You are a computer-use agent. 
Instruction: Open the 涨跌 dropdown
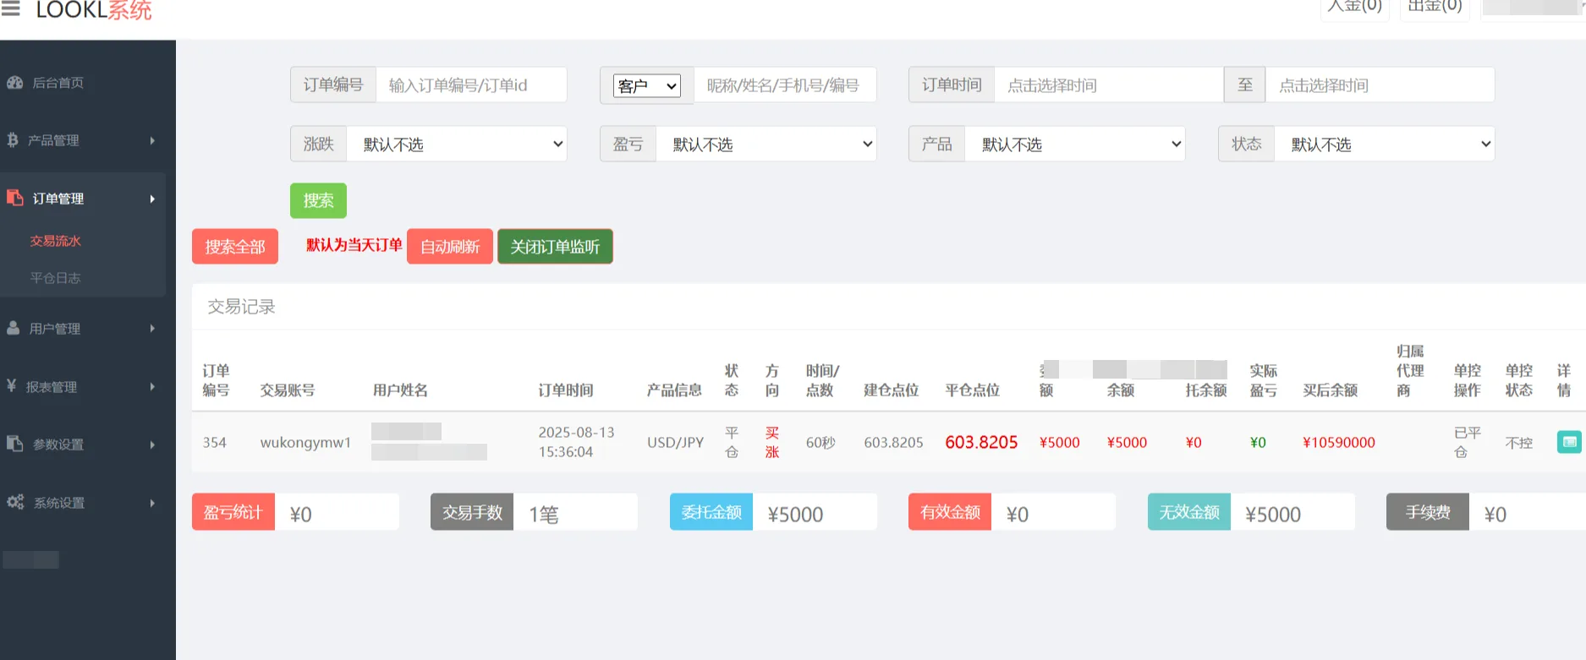457,145
